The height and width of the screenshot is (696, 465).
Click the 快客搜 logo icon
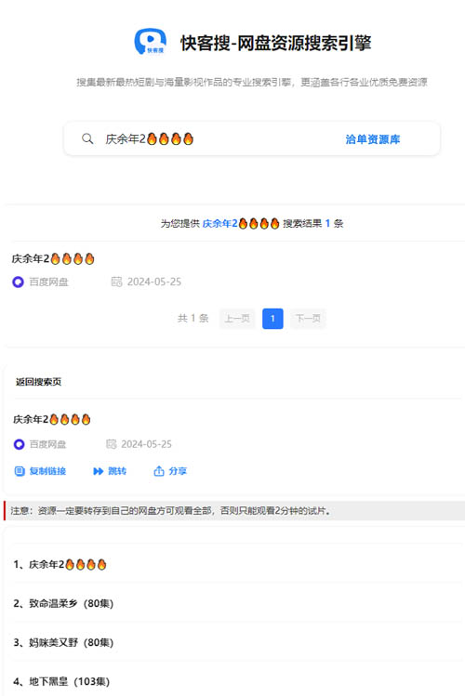point(150,42)
